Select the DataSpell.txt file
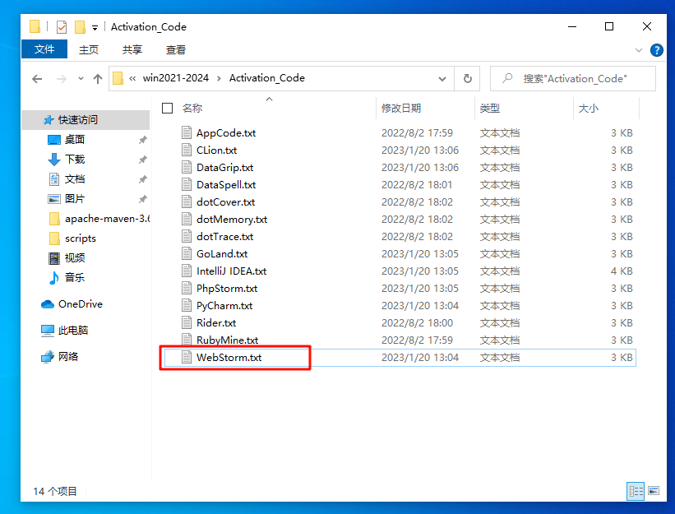 226,185
